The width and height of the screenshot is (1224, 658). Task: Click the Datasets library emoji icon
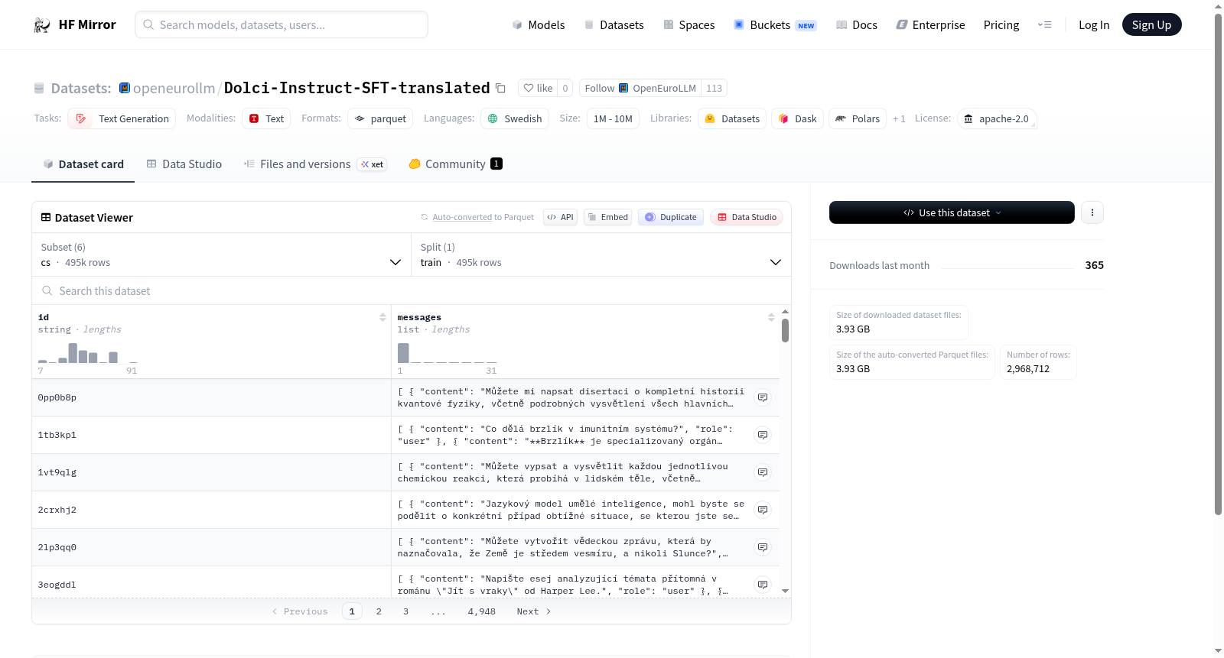click(x=710, y=118)
